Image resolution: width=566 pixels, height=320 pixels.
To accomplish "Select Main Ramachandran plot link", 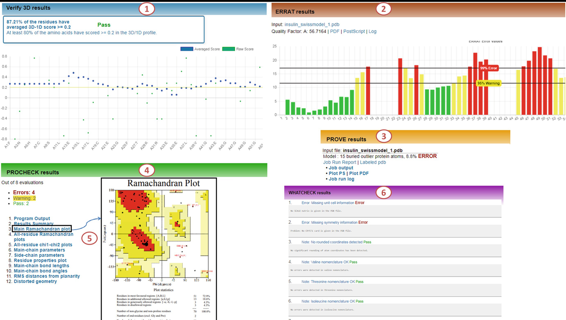I will tap(42, 229).
